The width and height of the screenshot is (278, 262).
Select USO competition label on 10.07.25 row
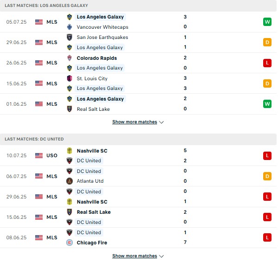click(x=52, y=155)
